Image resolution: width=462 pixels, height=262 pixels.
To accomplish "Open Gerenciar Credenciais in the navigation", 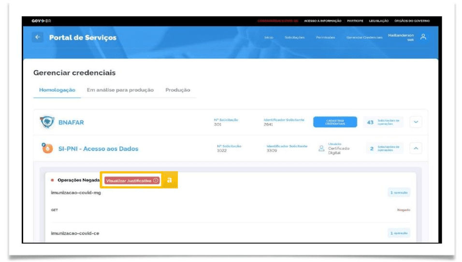I will click(x=364, y=38).
